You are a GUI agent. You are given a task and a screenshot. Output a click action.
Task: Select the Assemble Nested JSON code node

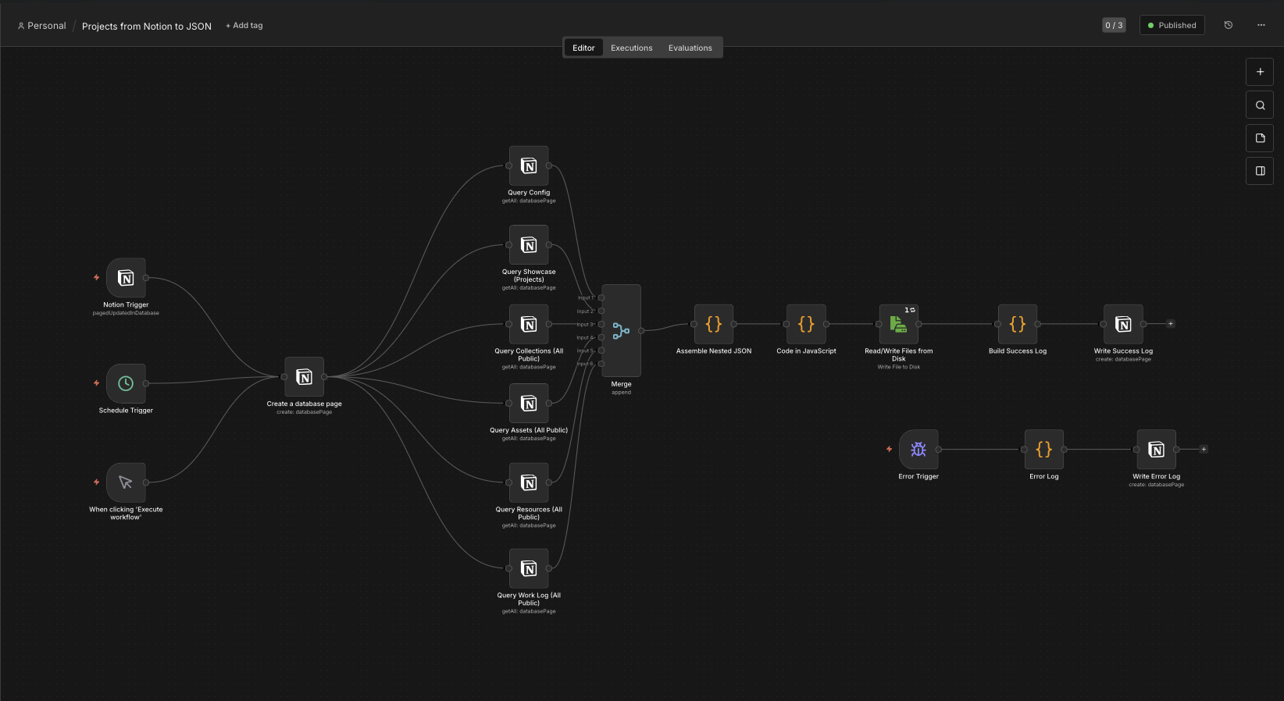pos(714,324)
